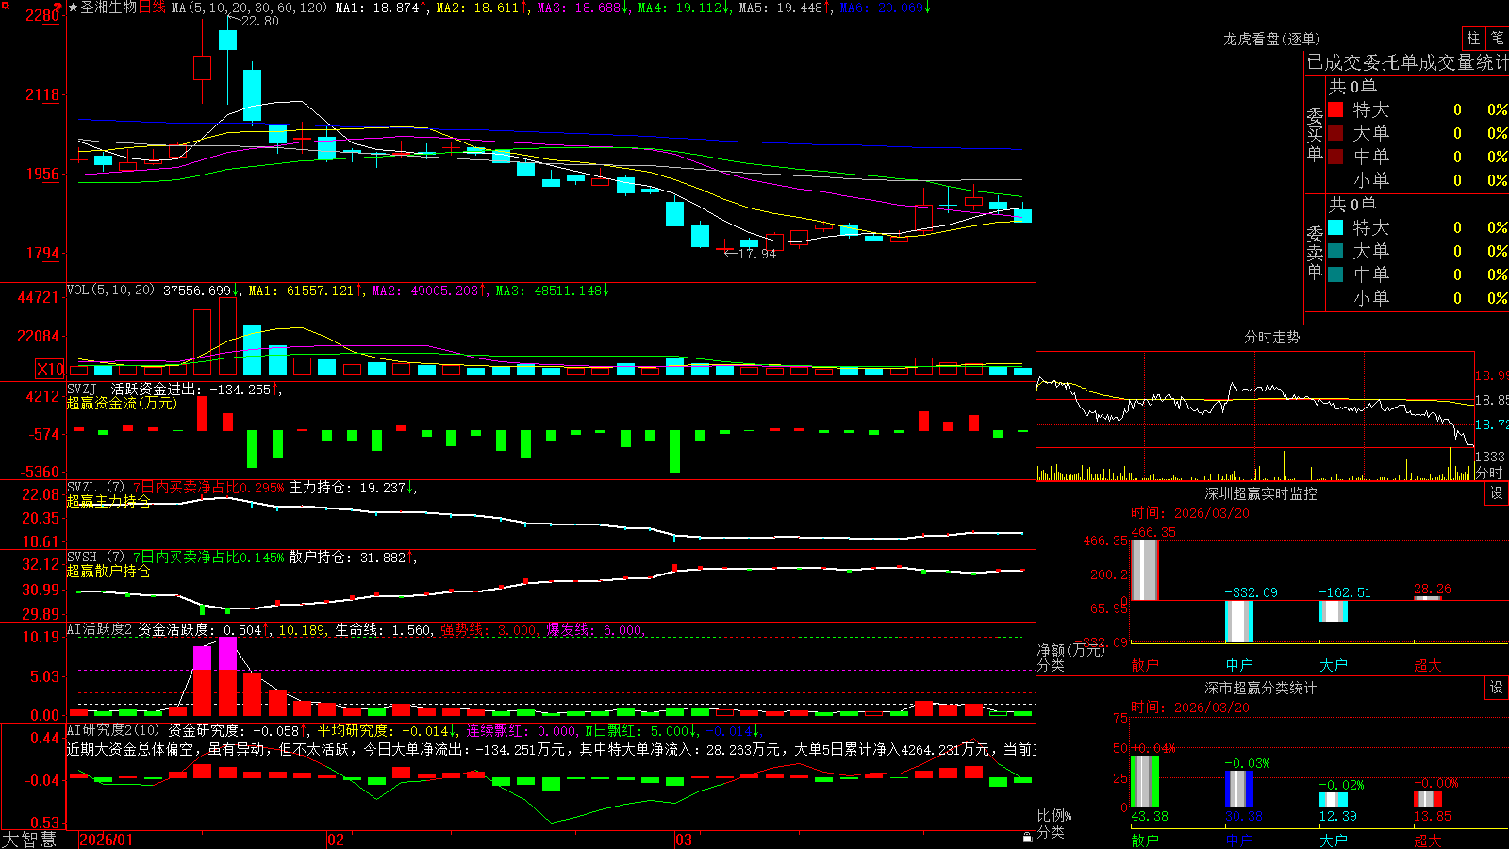Click the 委卖单 vertical label

1315,252
